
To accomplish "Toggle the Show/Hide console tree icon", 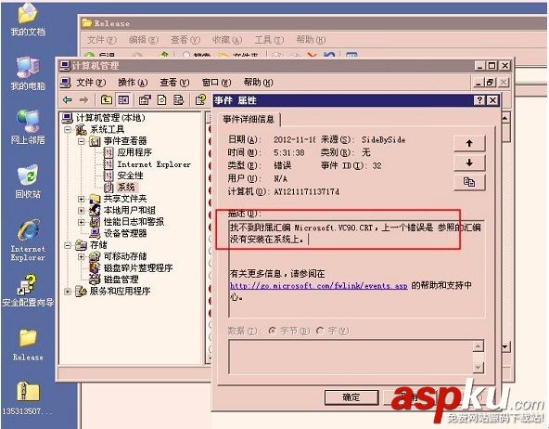I will [123, 100].
